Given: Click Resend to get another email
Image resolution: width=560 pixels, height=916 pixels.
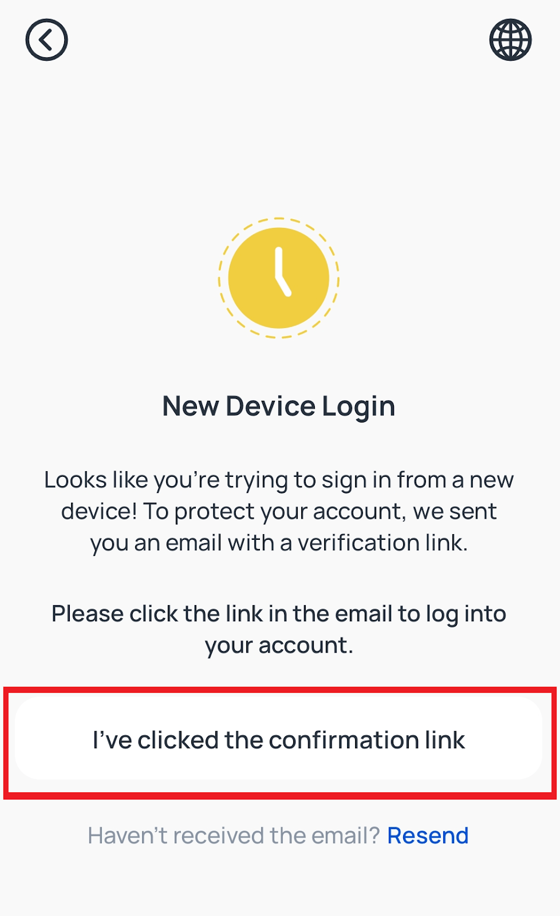Looking at the screenshot, I should 428,835.
